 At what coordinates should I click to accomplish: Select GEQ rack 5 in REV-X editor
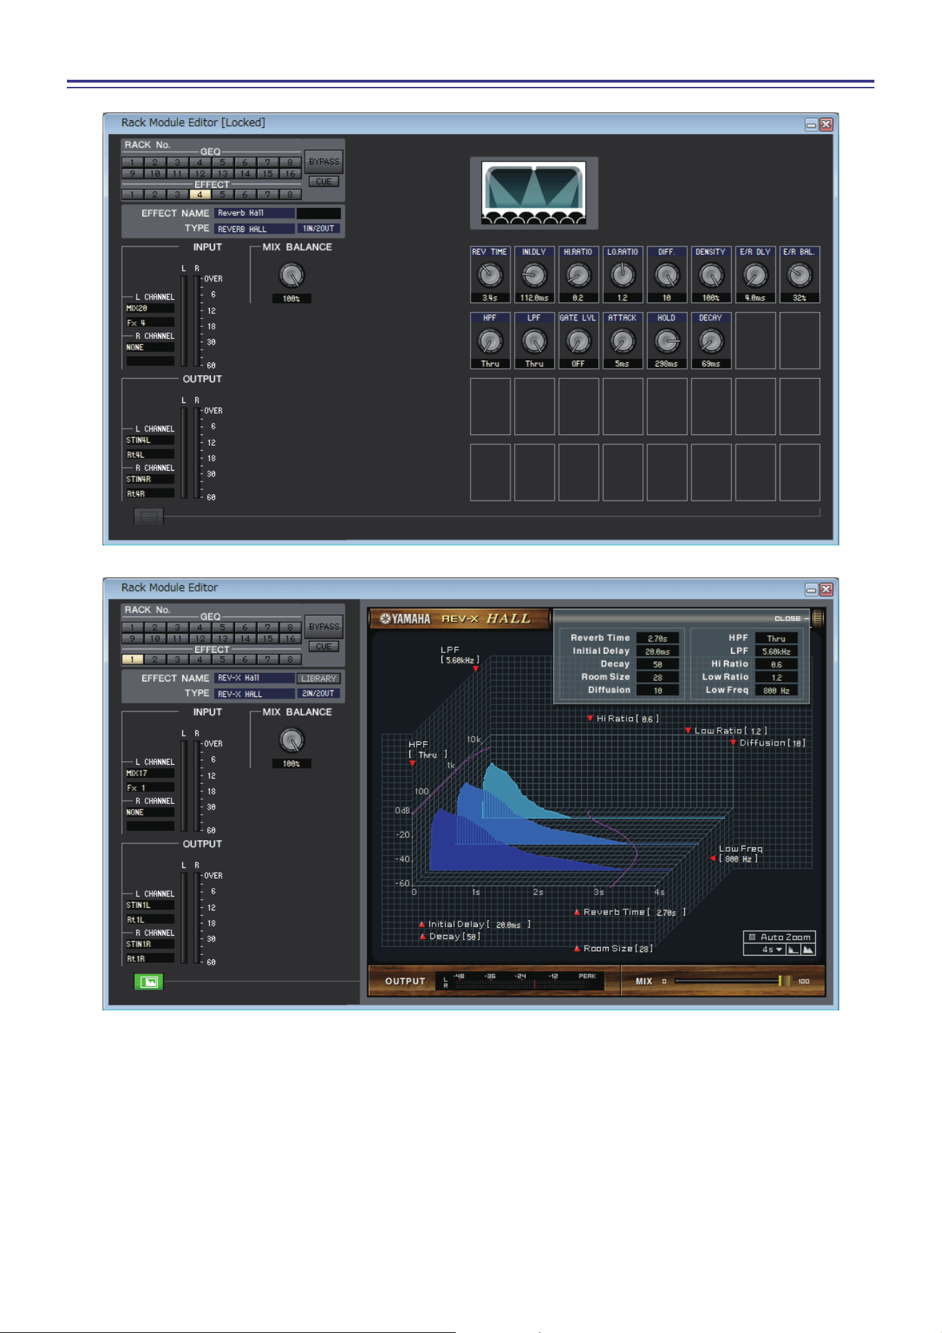coord(222,627)
